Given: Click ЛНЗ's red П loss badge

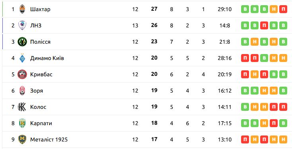Looking at the screenshot, I should (x=264, y=25).
